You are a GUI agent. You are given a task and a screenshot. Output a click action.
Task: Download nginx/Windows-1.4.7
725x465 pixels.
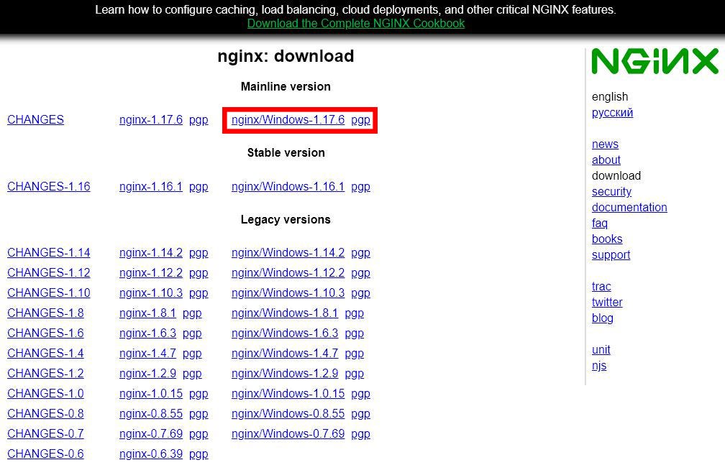285,353
